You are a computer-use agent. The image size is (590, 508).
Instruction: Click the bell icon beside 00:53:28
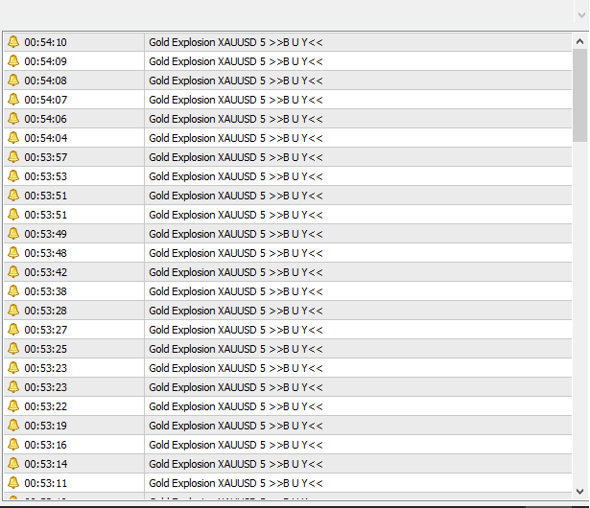[13, 311]
